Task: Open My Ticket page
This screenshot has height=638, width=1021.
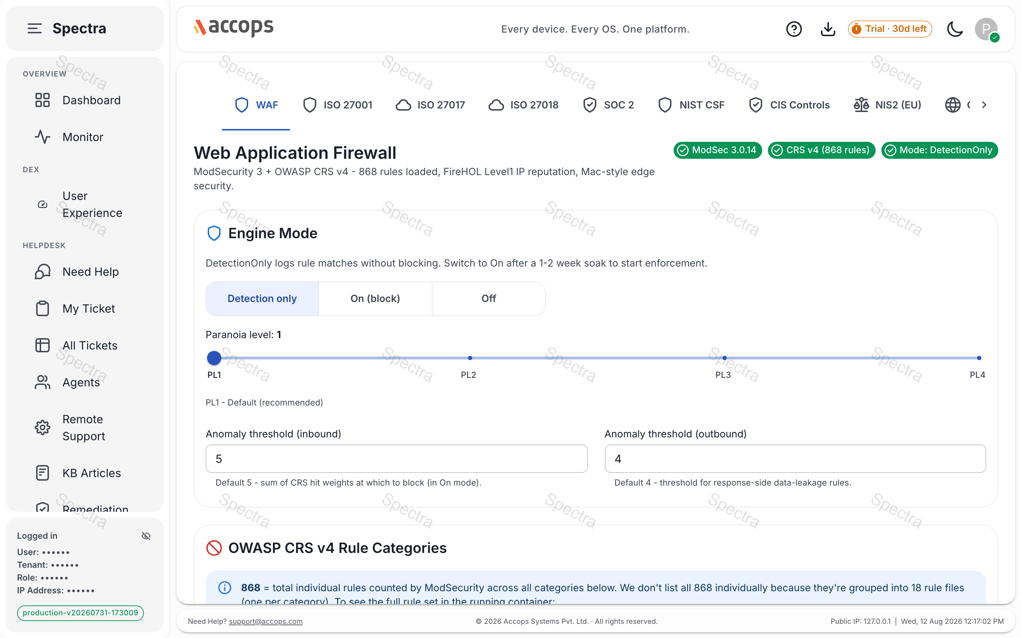Action: tap(84, 308)
